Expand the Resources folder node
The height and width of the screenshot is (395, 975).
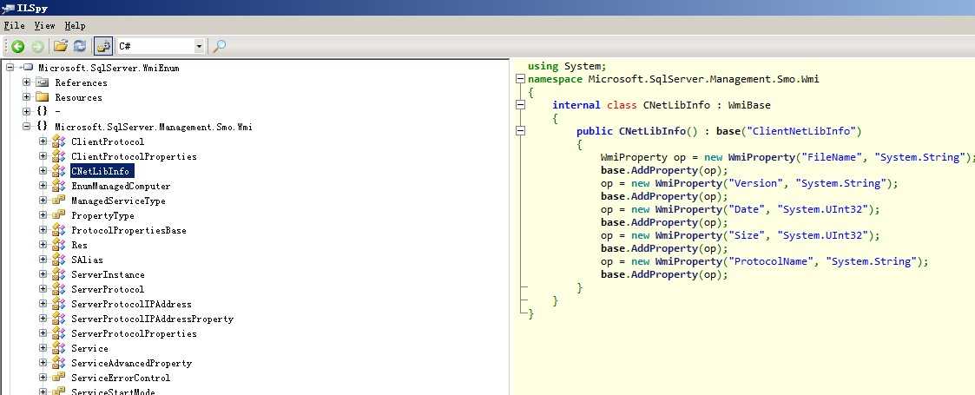tap(26, 97)
